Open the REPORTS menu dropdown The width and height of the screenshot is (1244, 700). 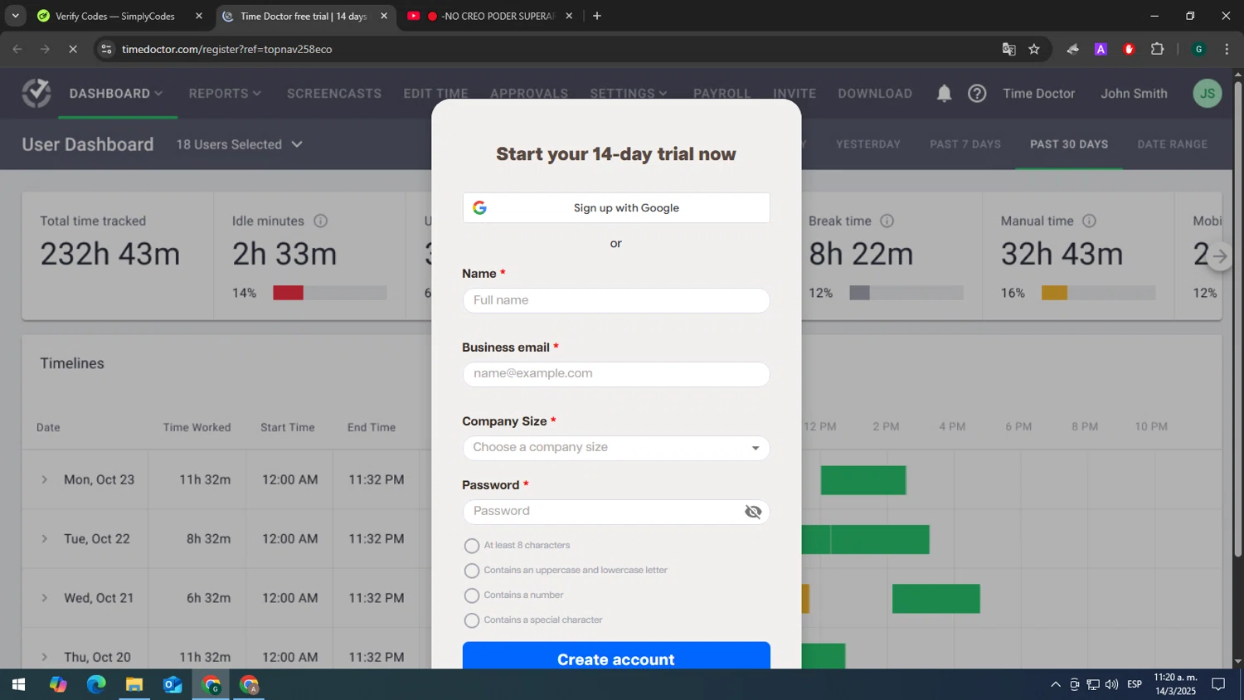[x=225, y=94]
